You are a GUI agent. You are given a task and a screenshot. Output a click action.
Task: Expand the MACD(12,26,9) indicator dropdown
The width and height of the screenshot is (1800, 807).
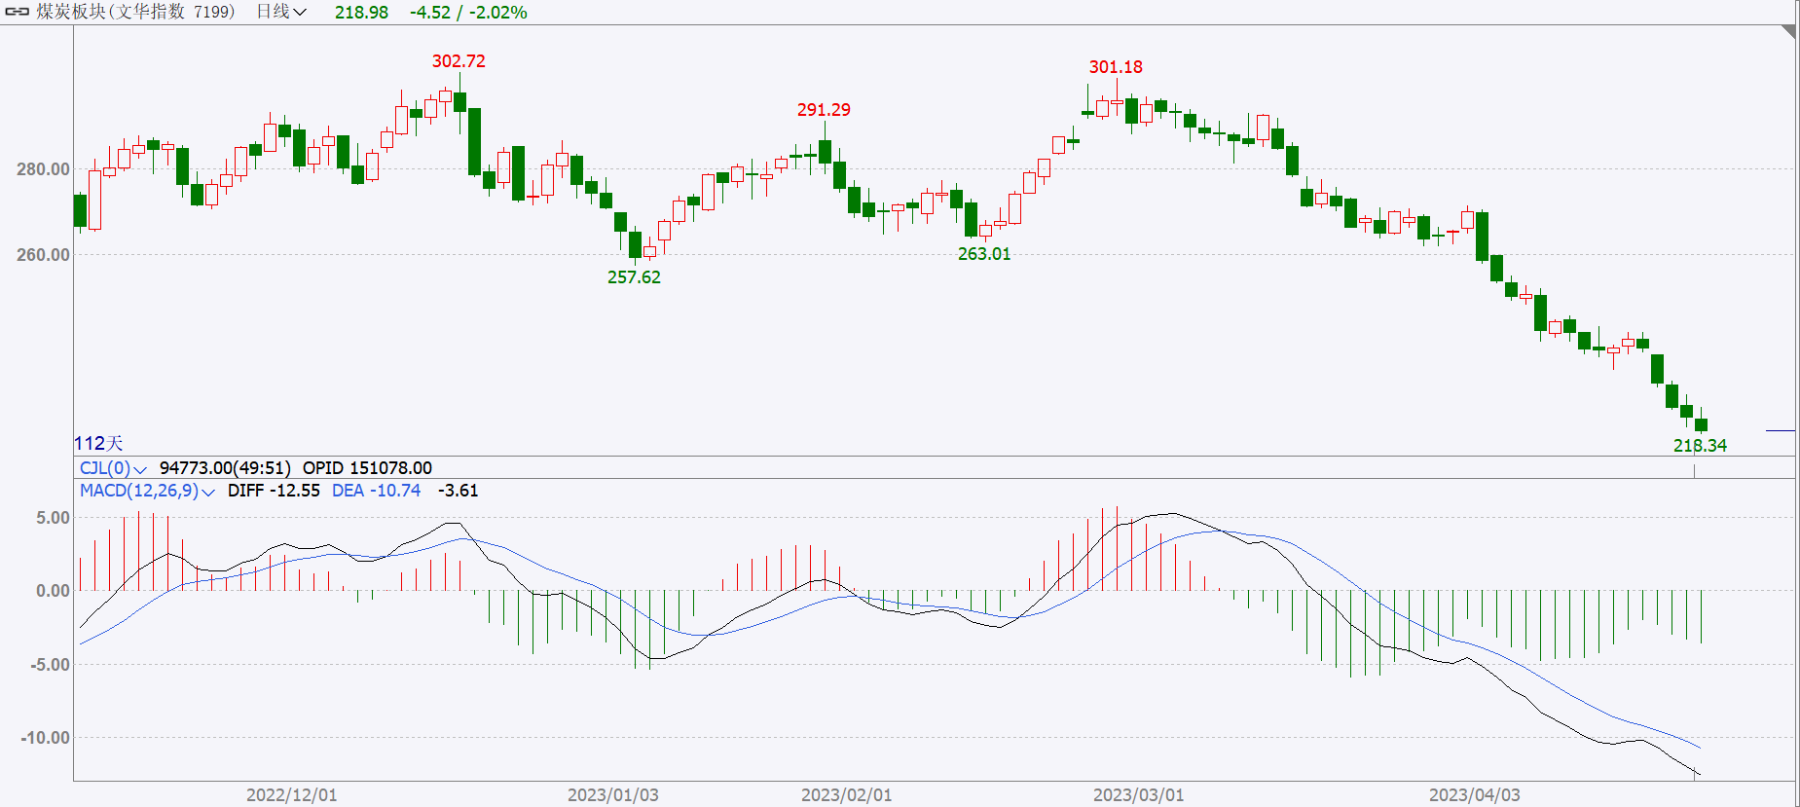(147, 491)
